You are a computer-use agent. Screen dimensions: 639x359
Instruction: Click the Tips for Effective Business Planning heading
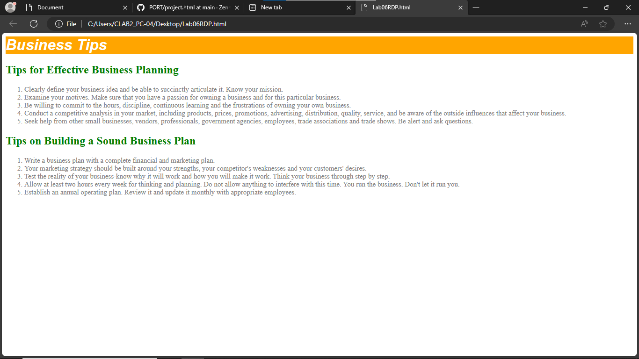pos(92,70)
